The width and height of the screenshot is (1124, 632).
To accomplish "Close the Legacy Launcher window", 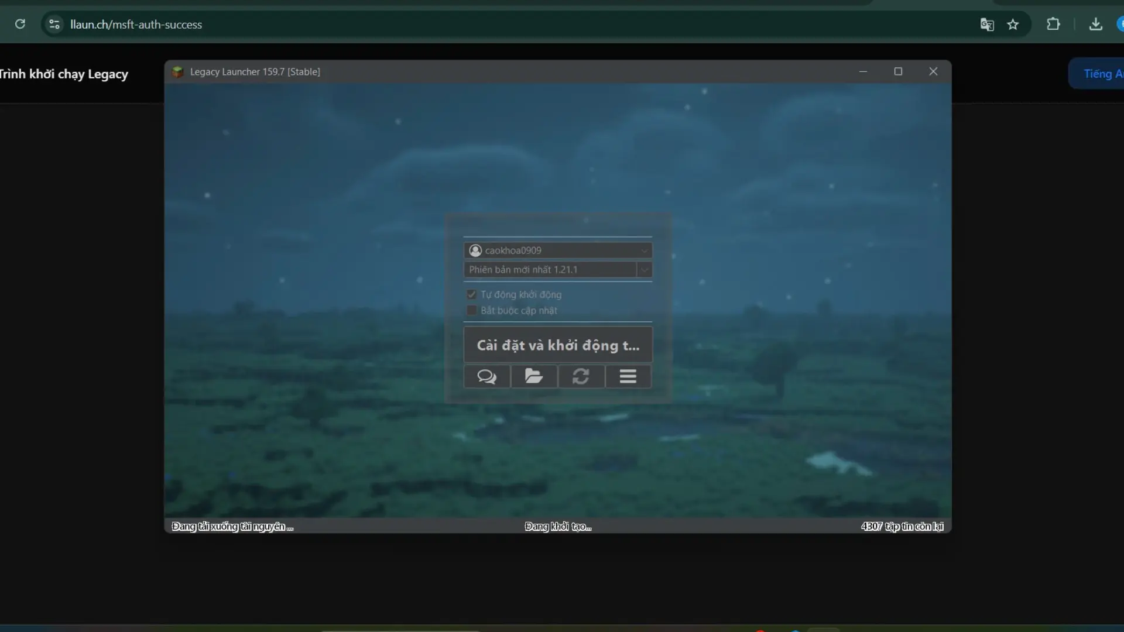I will pos(933,71).
